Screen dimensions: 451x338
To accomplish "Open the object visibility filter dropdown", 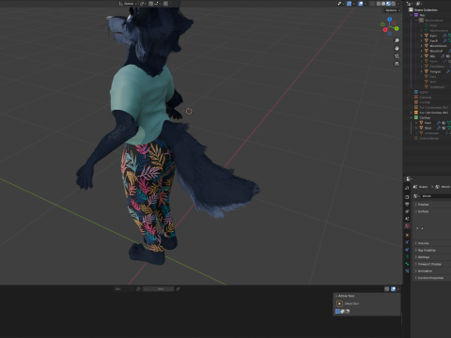I will tap(341, 4).
